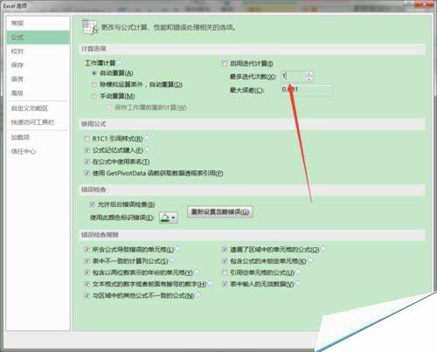Toggle 表中输入的无效数据(V) checkbox

pyautogui.click(x=225, y=284)
